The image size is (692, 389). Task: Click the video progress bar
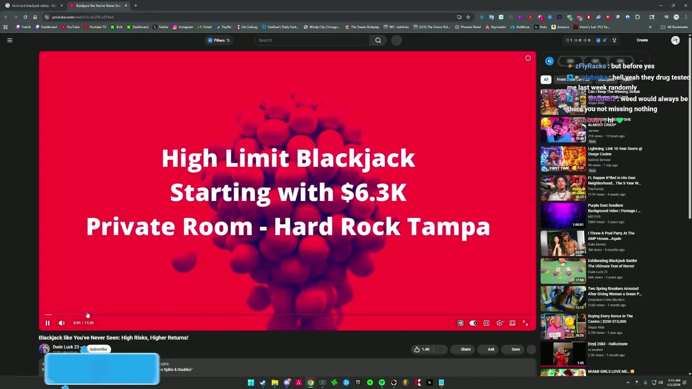click(287, 314)
